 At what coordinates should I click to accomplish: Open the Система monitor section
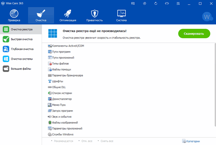(121, 15)
